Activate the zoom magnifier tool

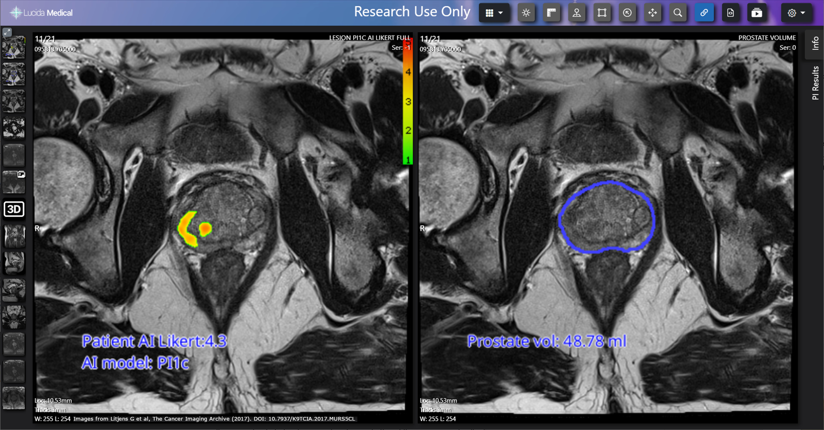tap(678, 13)
